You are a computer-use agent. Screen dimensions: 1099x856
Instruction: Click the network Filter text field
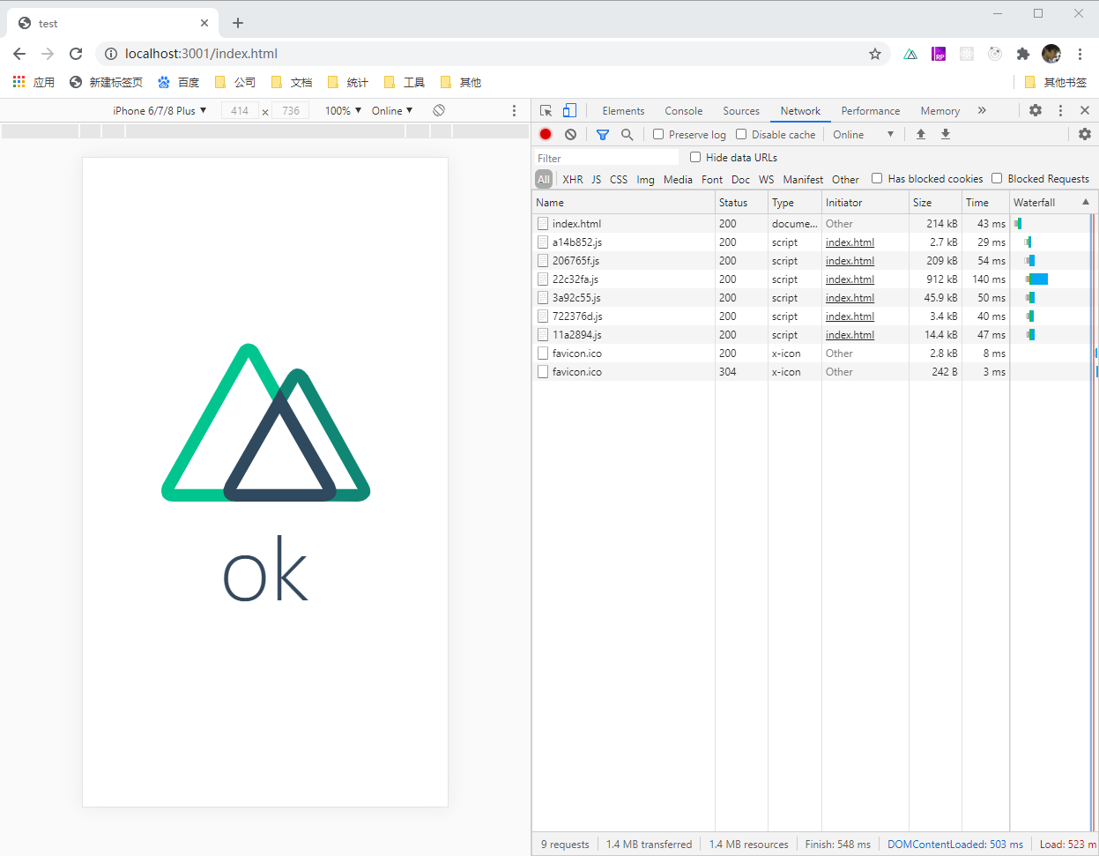click(x=607, y=158)
